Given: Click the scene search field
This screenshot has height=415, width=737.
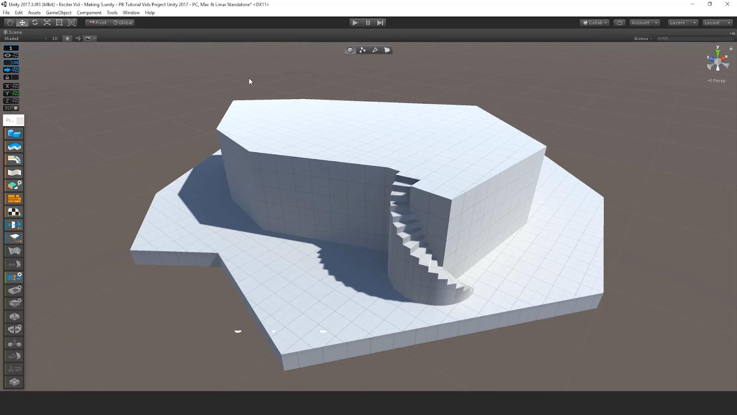Looking at the screenshot, I should (696, 39).
